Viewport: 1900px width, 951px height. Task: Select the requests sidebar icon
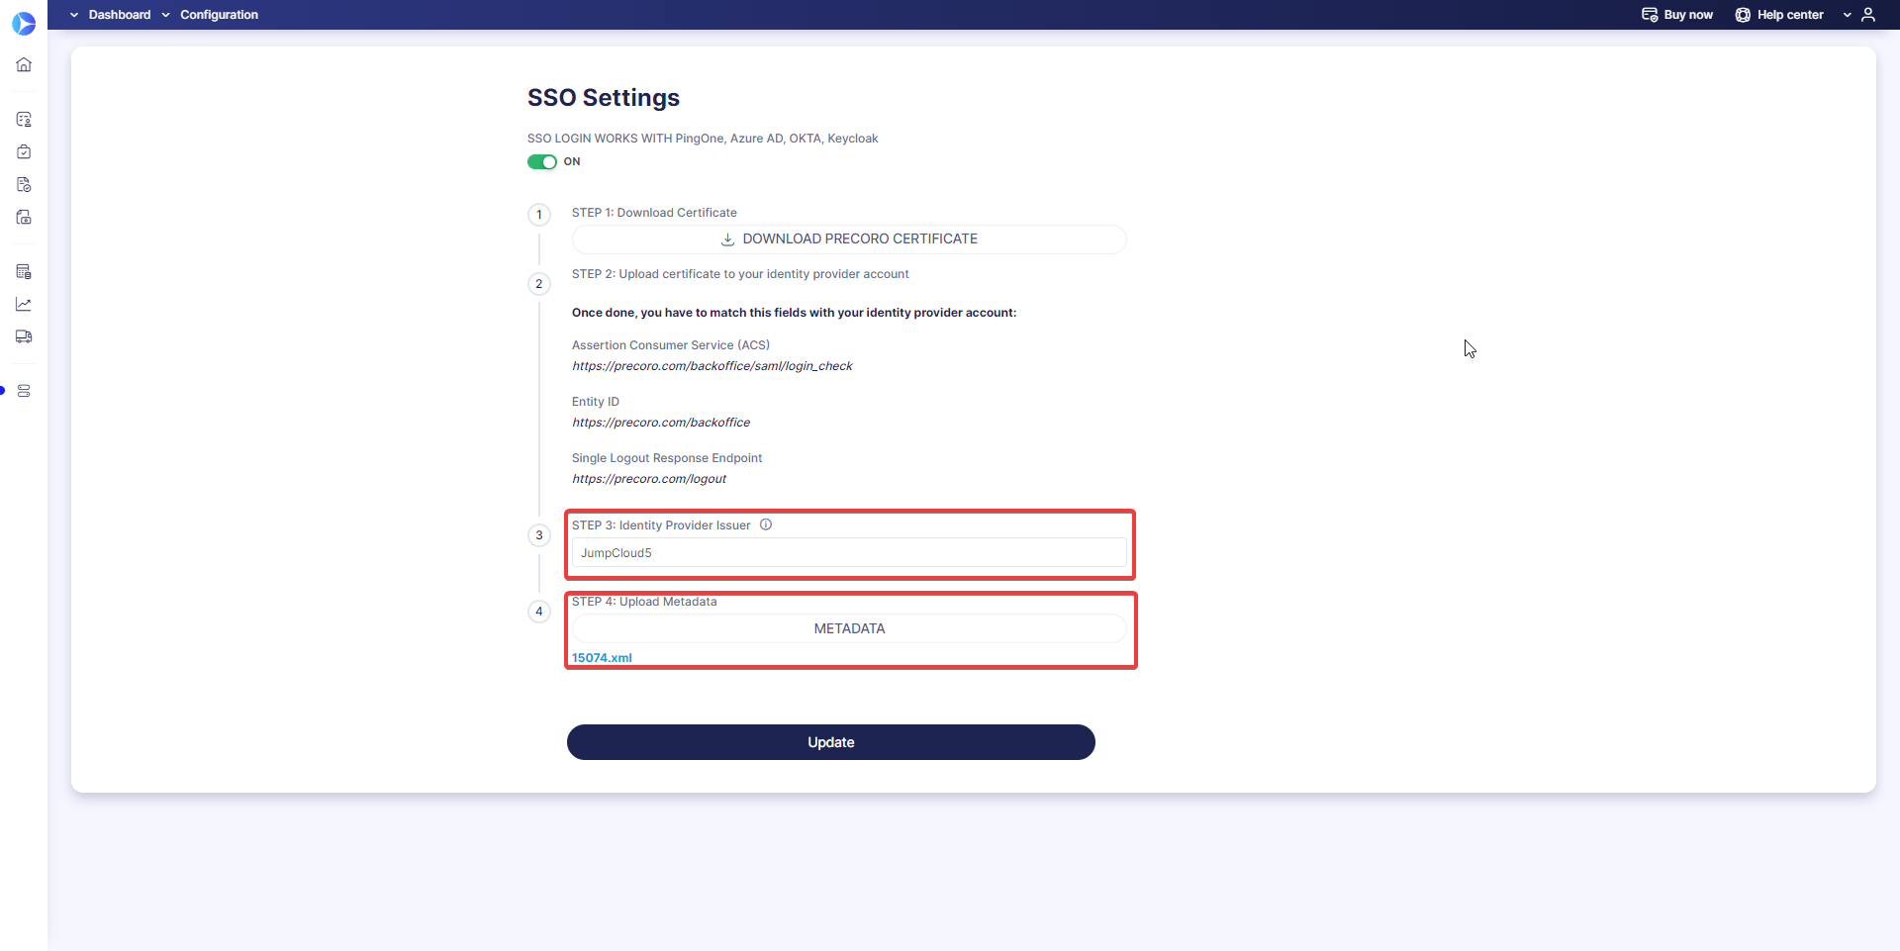click(x=23, y=119)
